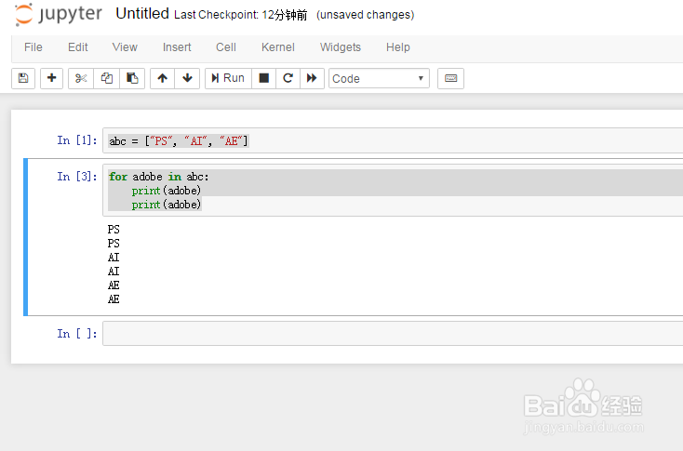Image resolution: width=683 pixels, height=451 pixels.
Task: Select the empty In [ ] prompt label
Action: (77, 334)
